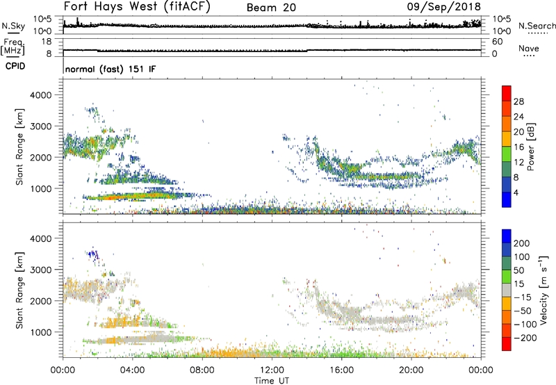Select the "Freq. [MHz]" axis label
556x385 pixels.
[x=13, y=47]
